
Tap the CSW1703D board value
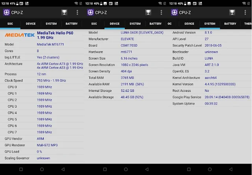click(129, 45)
